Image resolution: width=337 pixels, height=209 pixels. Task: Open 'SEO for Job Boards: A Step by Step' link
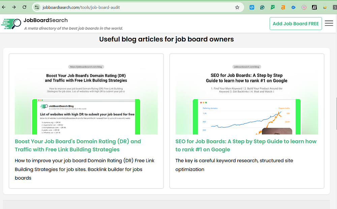pyautogui.click(x=246, y=145)
